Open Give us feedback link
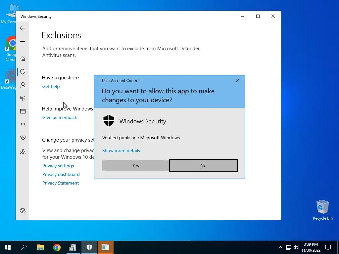339x254 pixels. point(60,117)
